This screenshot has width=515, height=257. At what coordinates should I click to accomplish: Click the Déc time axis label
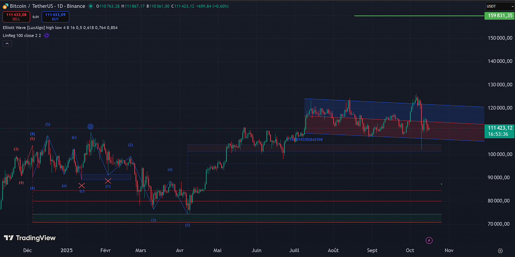(x=27, y=250)
